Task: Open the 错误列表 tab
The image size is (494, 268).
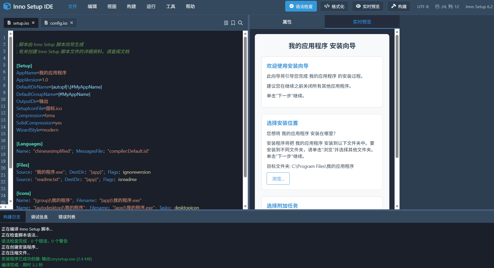Action: tap(67, 217)
